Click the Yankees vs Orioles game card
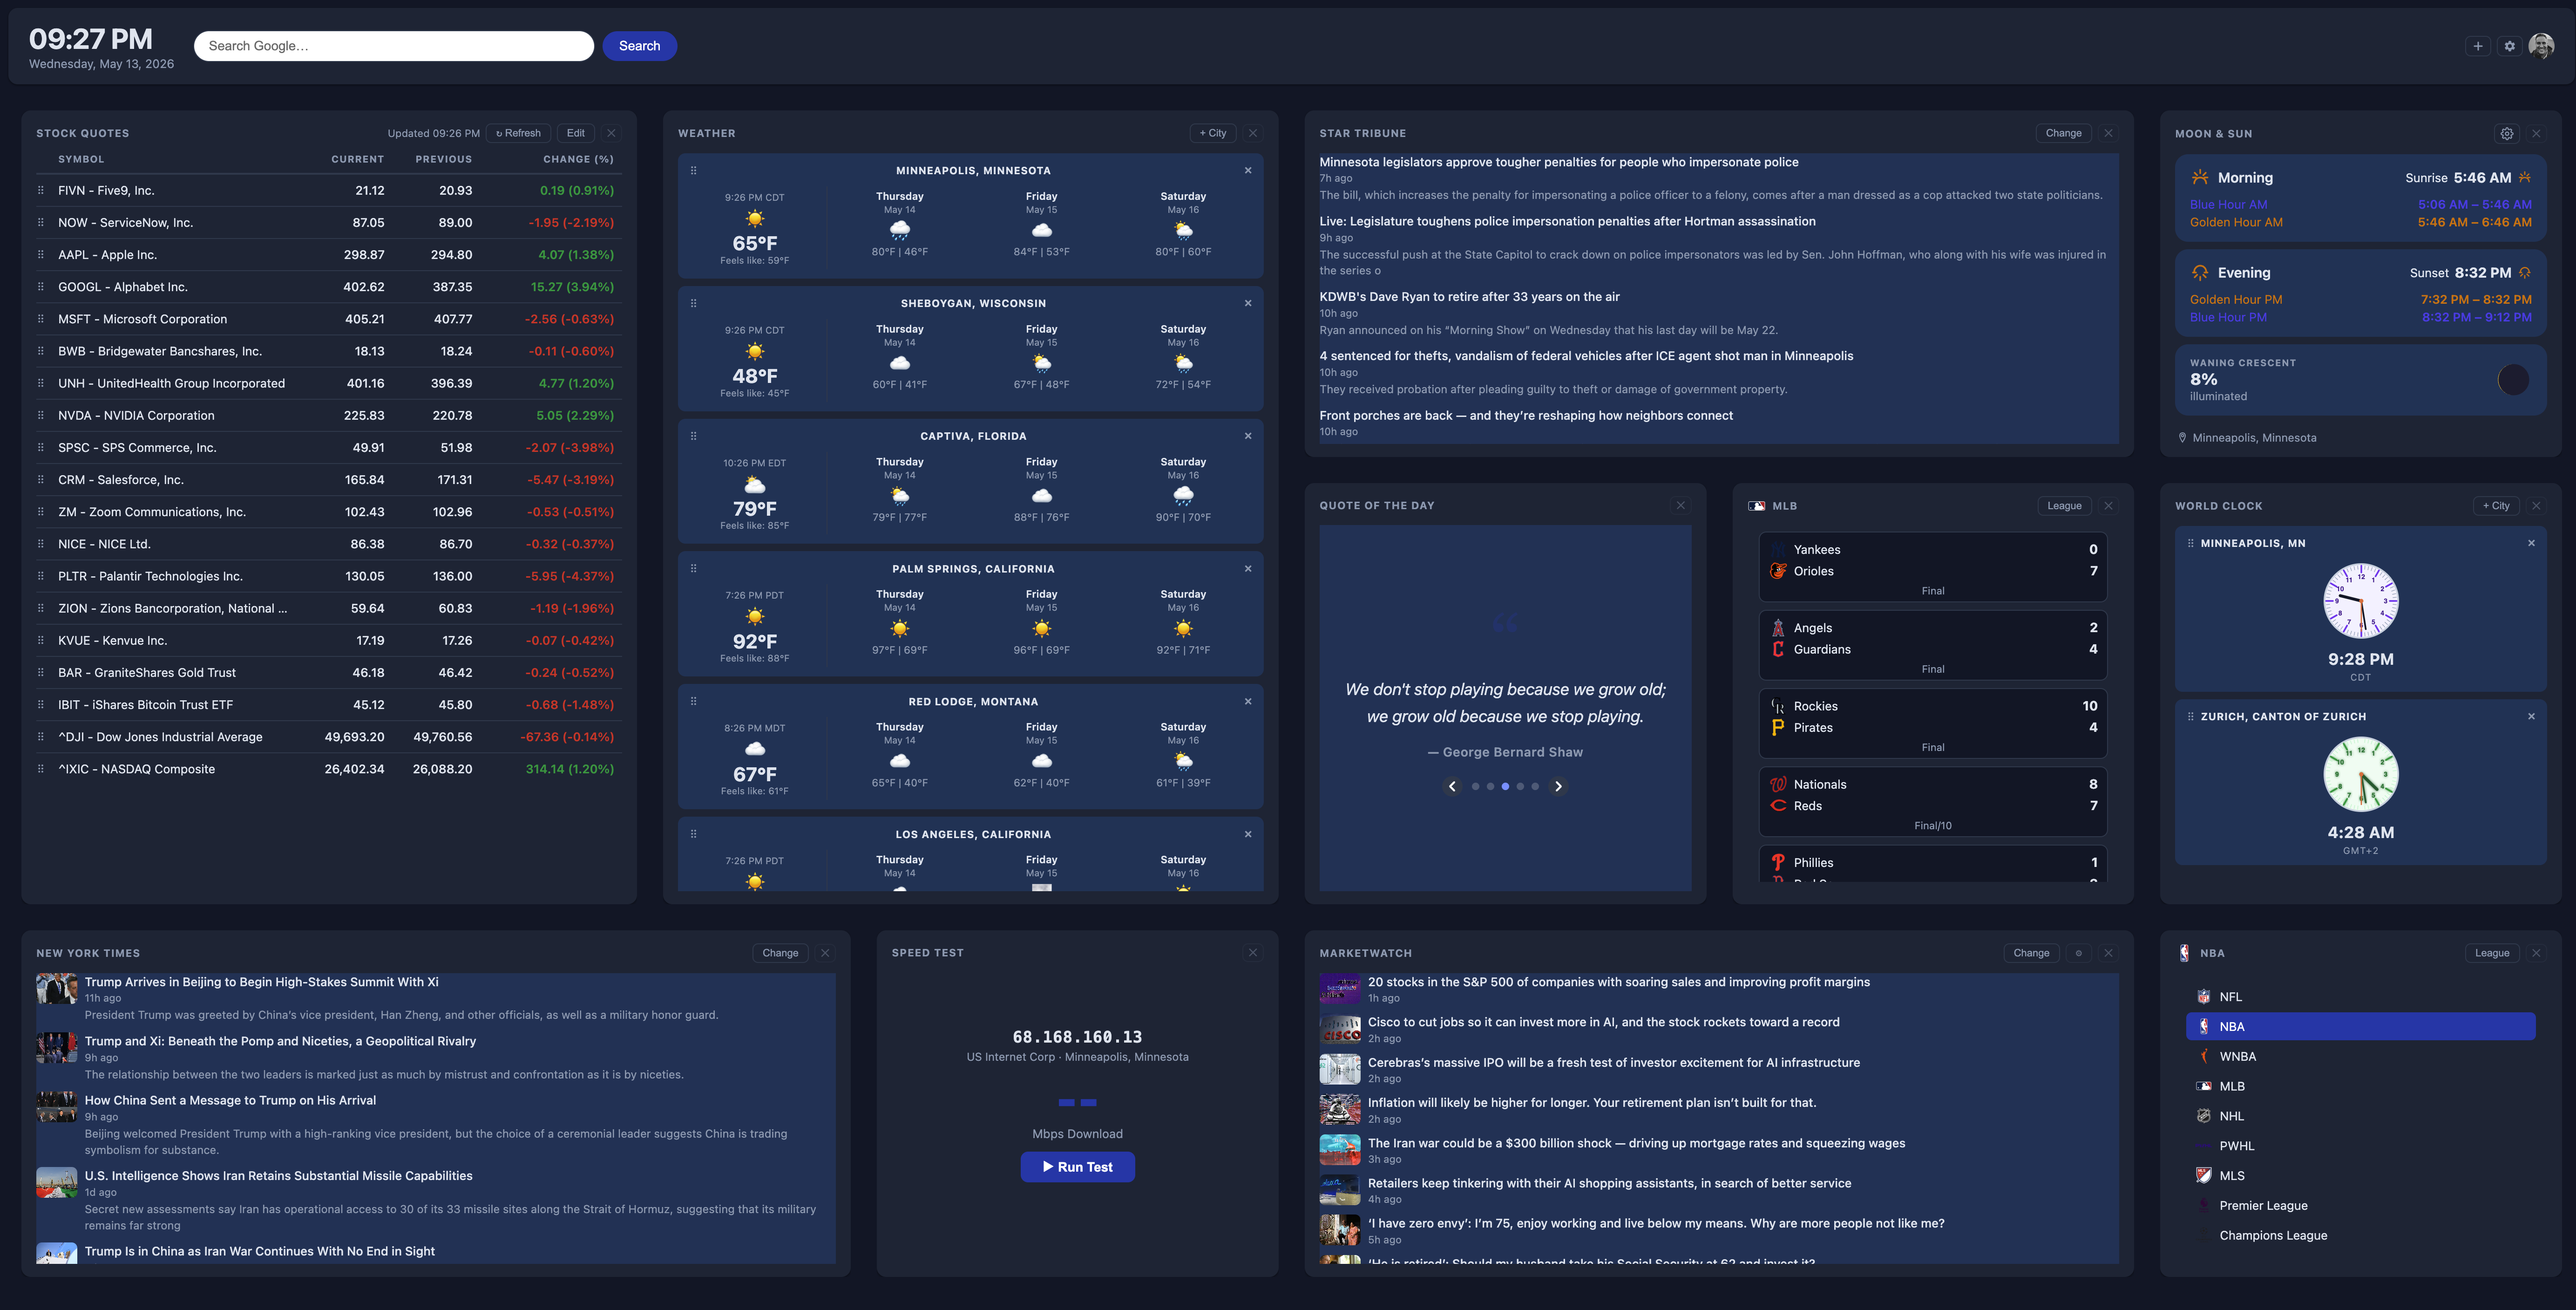 [x=1932, y=567]
